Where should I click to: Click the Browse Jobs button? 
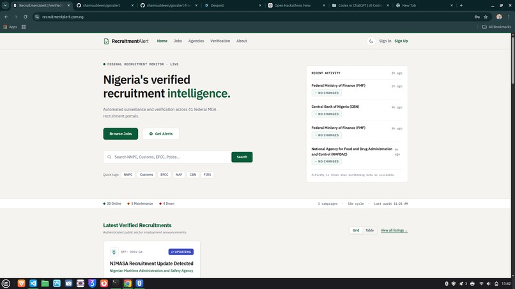(x=121, y=134)
